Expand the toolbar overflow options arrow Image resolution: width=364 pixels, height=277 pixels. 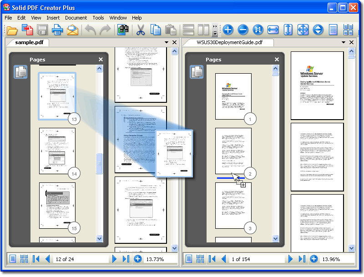(215, 30)
